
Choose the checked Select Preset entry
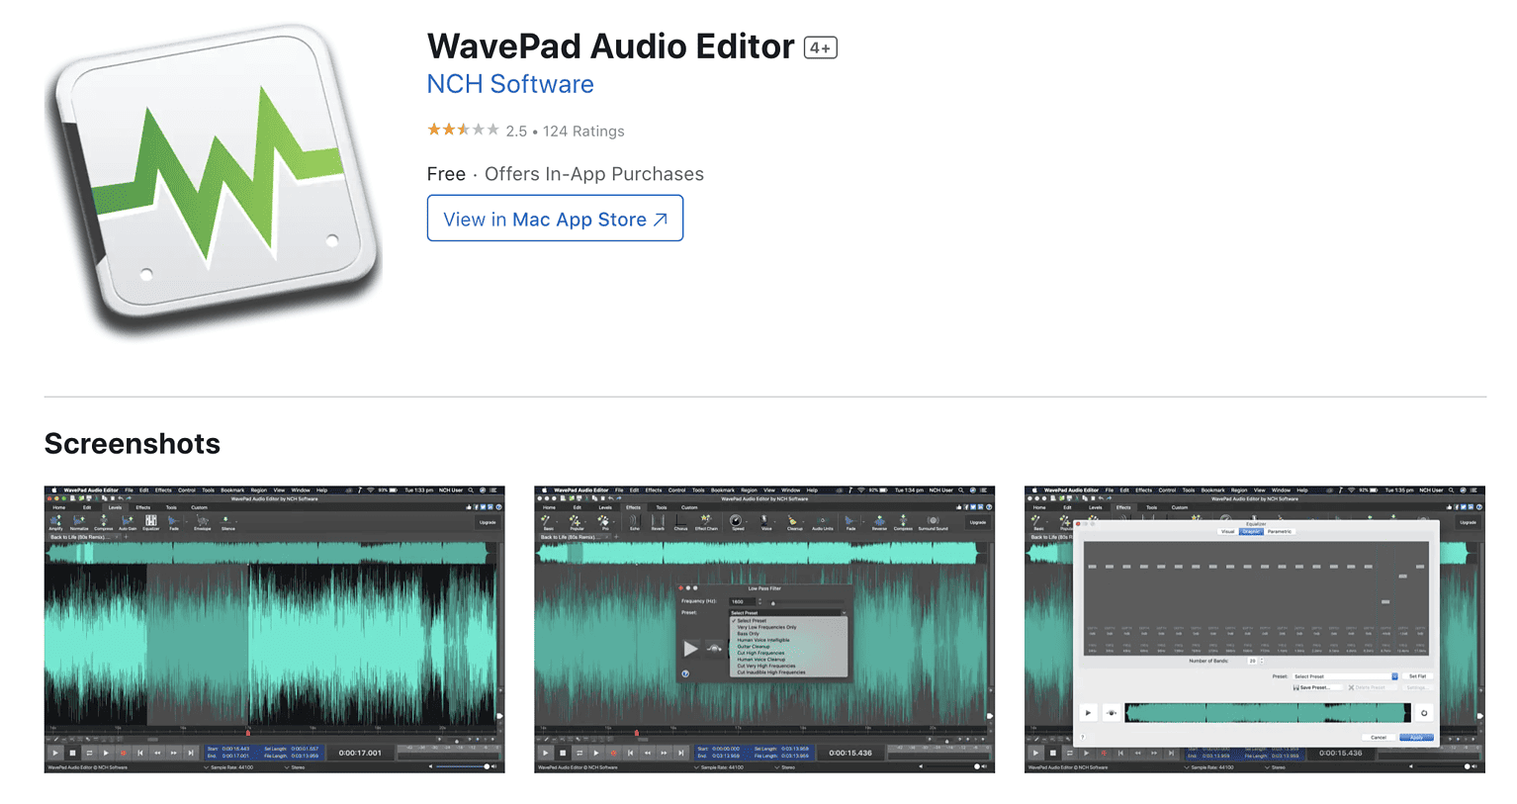point(752,621)
